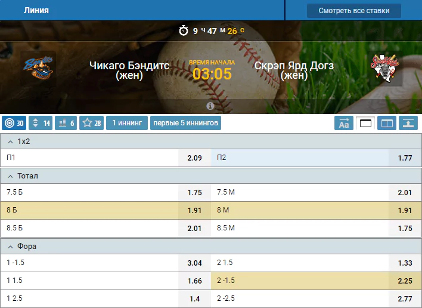Select handicap 2 -2.5 odds 2.77
This screenshot has width=422, height=308.
(316, 298)
